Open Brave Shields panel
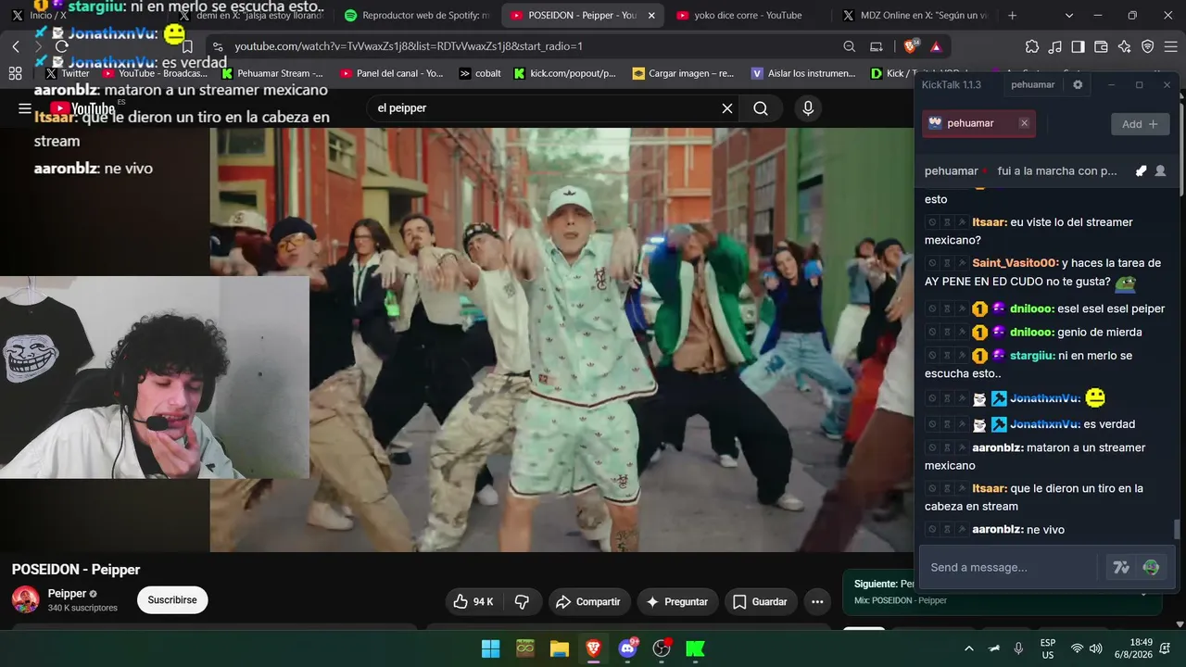 point(912,46)
